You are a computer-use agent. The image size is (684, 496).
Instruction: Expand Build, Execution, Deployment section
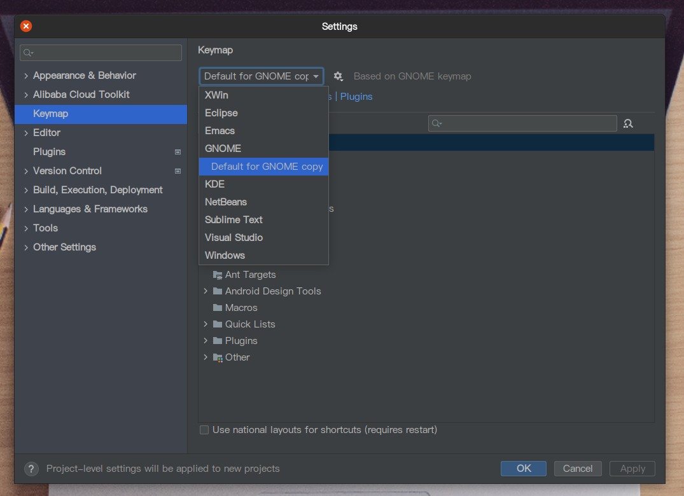click(26, 191)
